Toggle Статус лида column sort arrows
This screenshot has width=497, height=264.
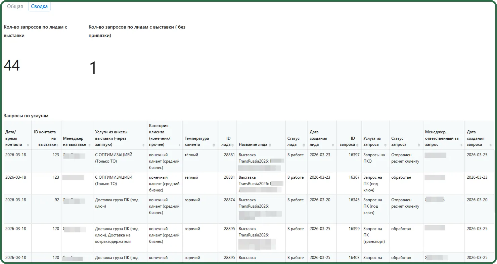click(x=304, y=145)
